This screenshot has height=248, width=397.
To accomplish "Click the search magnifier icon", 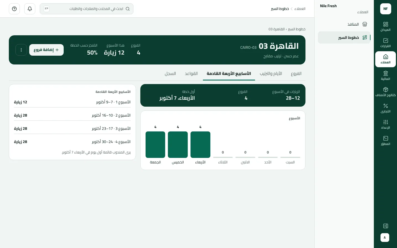I will 128,9.
